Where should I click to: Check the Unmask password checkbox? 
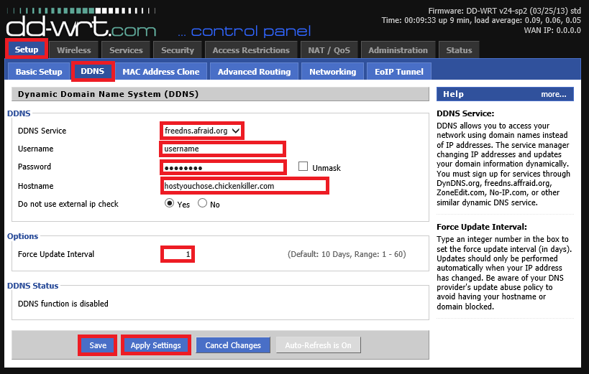click(x=303, y=167)
